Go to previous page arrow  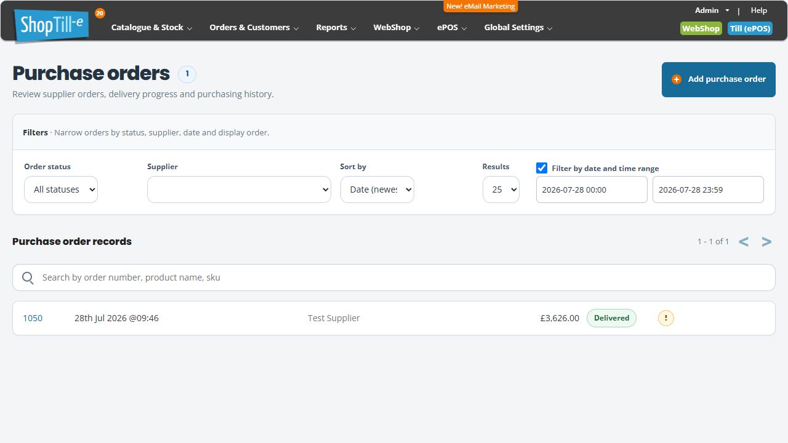(x=744, y=242)
